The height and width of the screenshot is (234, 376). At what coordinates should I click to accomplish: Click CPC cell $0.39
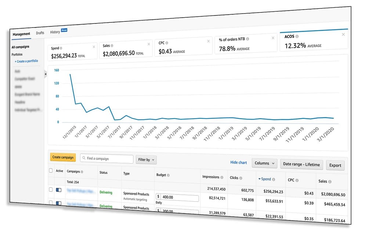pos(309,203)
